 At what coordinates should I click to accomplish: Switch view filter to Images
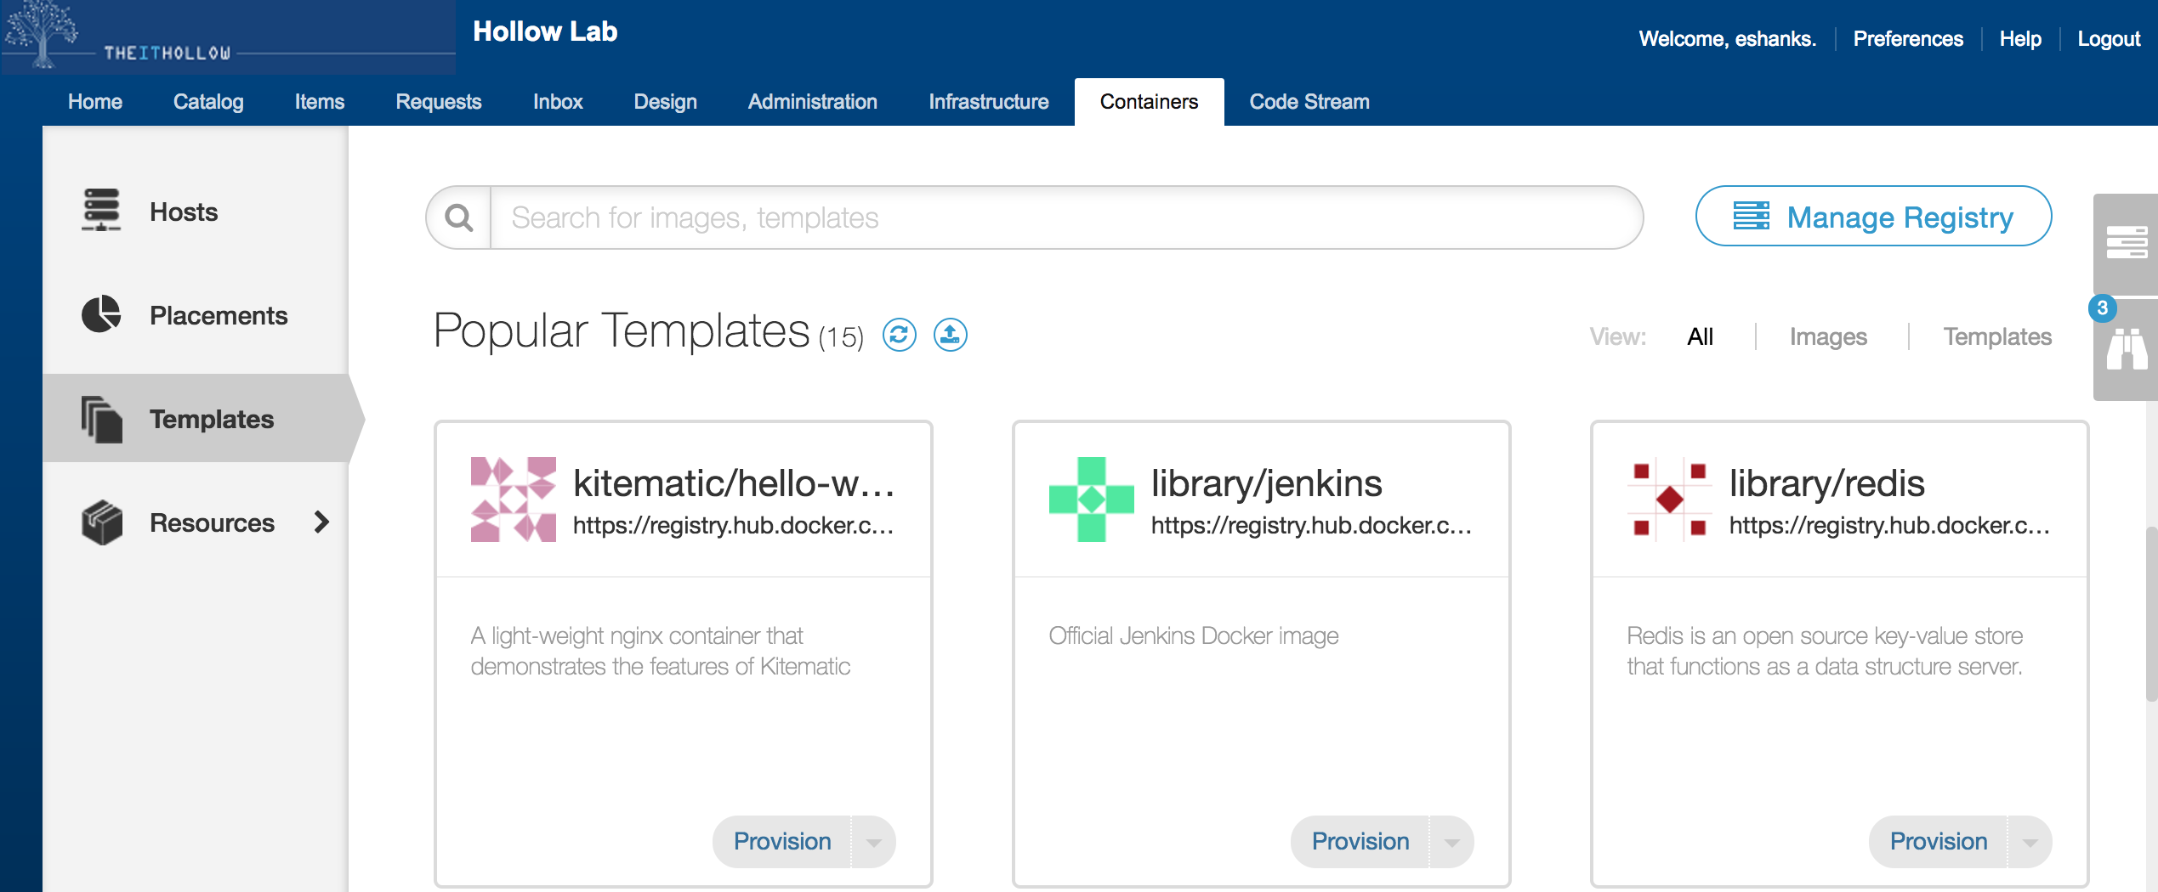tap(1827, 336)
